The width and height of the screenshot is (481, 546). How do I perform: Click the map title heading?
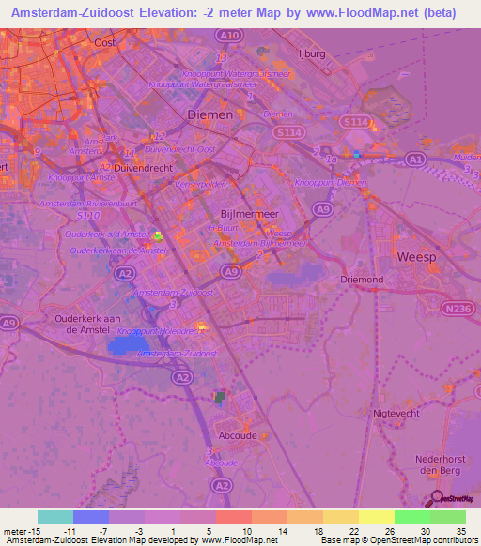(234, 13)
